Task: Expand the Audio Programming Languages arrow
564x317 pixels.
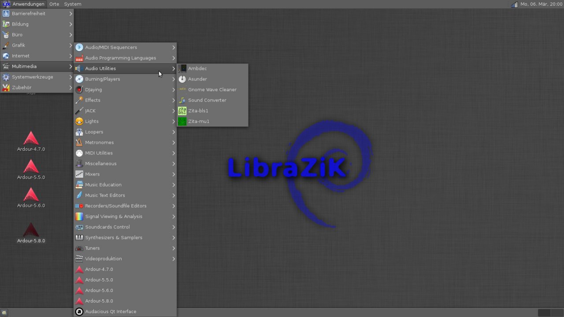Action: (x=174, y=58)
